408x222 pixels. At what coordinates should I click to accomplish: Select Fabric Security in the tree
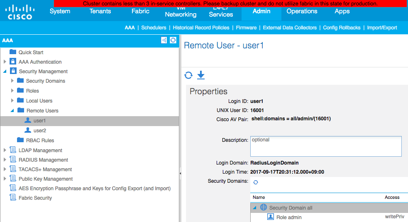[35, 198]
